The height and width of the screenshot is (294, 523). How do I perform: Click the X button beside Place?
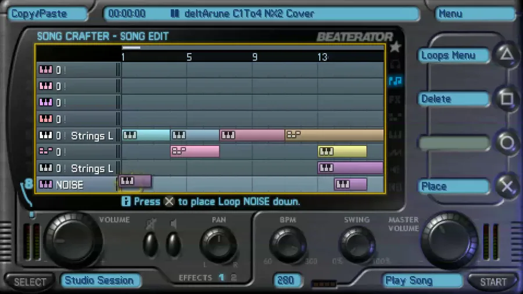507,187
